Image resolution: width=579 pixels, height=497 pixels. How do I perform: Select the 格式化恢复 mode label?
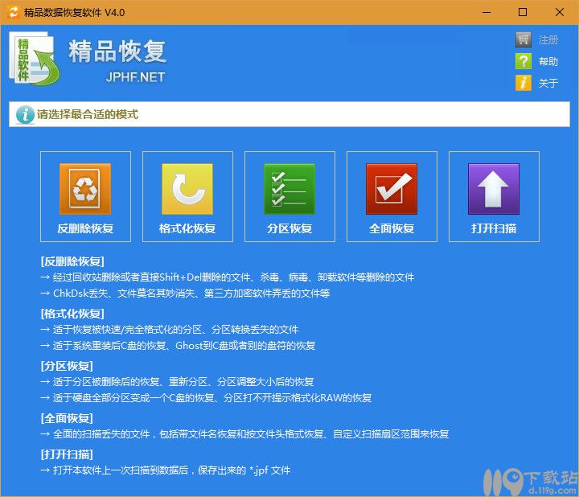point(187,228)
